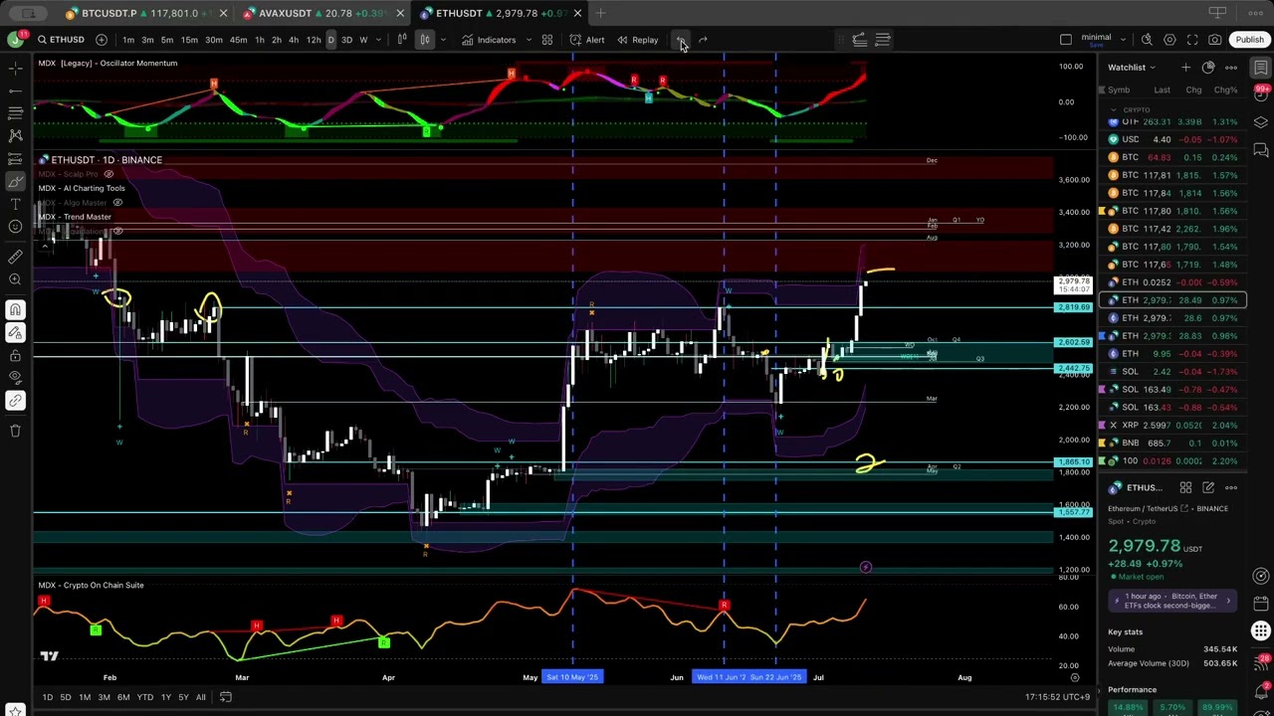Open the watchlist more options menu
The width and height of the screenshot is (1274, 716).
click(x=1231, y=68)
